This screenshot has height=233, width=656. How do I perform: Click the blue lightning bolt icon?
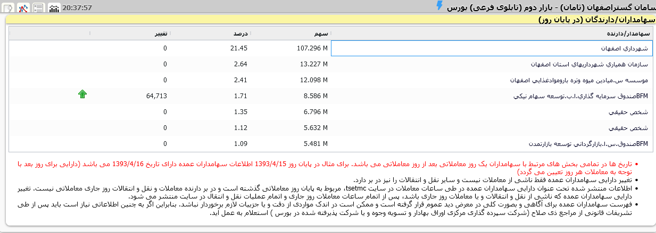pyautogui.click(x=439, y=6)
